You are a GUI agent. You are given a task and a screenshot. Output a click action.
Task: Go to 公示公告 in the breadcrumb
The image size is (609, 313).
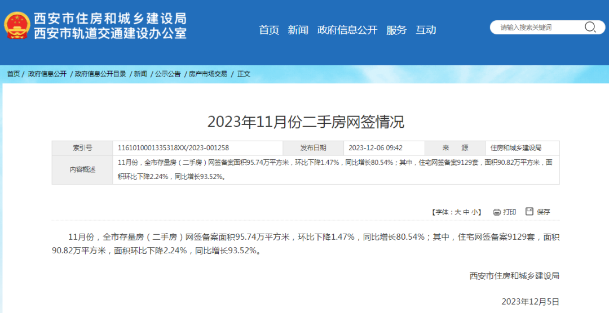point(168,74)
